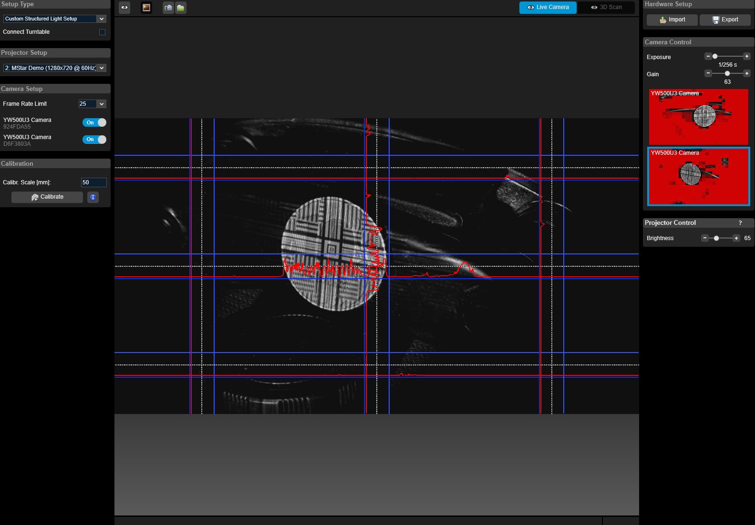Click the camera snapshot icon

(x=168, y=8)
